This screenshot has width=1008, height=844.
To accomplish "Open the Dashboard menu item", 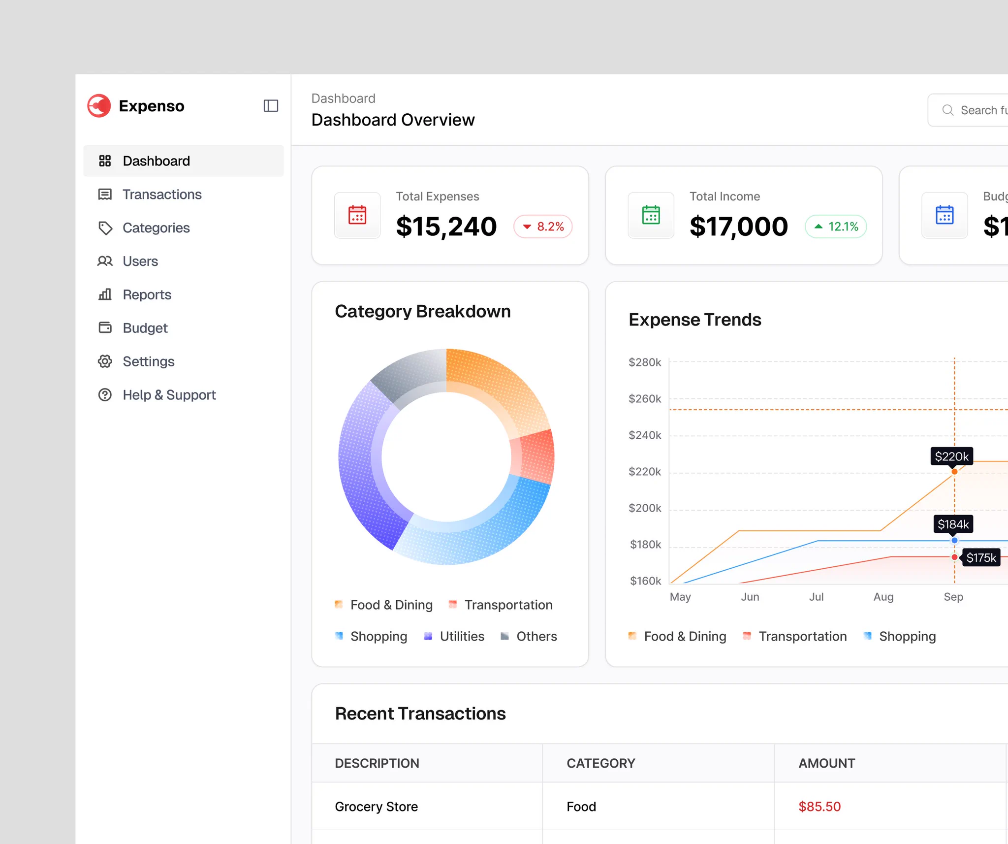I will 184,161.
